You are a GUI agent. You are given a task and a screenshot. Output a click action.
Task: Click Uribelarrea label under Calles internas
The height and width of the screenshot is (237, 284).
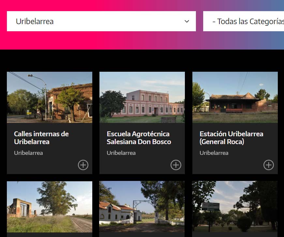[28, 153]
